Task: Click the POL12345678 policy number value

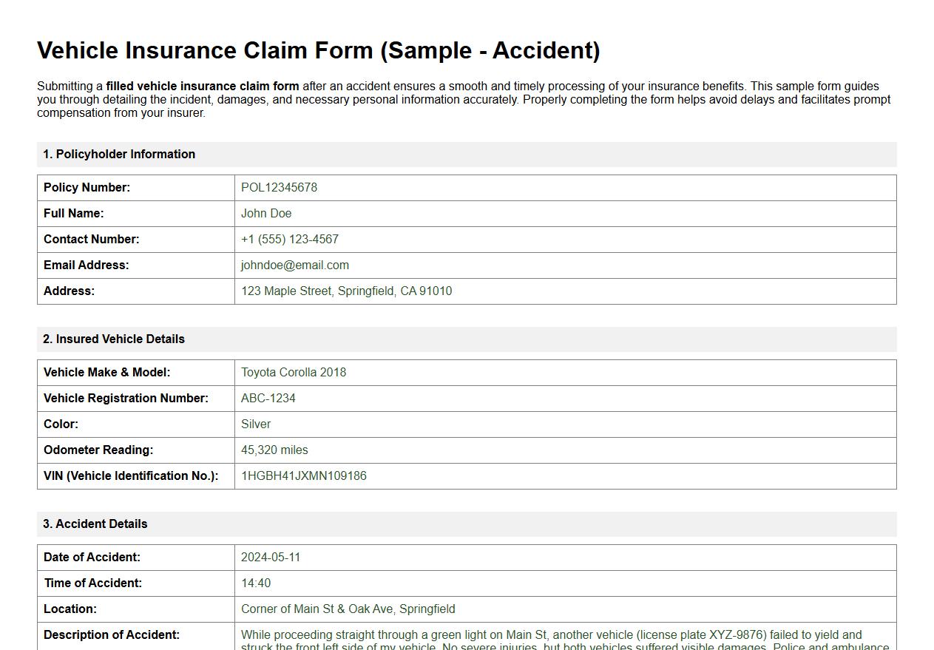Action: [x=279, y=188]
